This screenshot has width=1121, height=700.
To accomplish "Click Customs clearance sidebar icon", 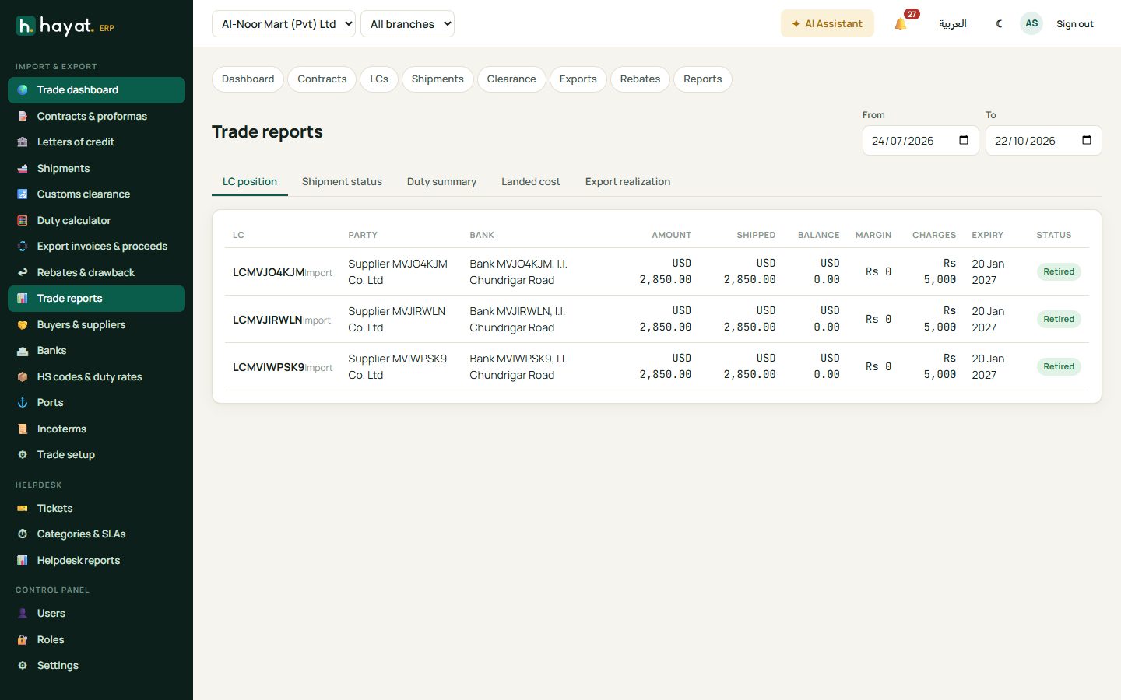I will 23,194.
